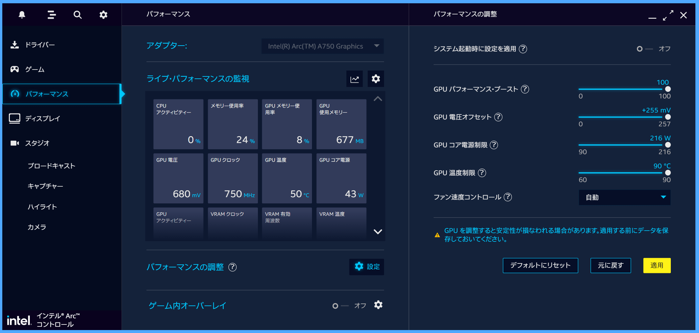Click the help icon for システム起動時に設定を適用
Viewport: 699px width, 333px height.
[x=523, y=49]
